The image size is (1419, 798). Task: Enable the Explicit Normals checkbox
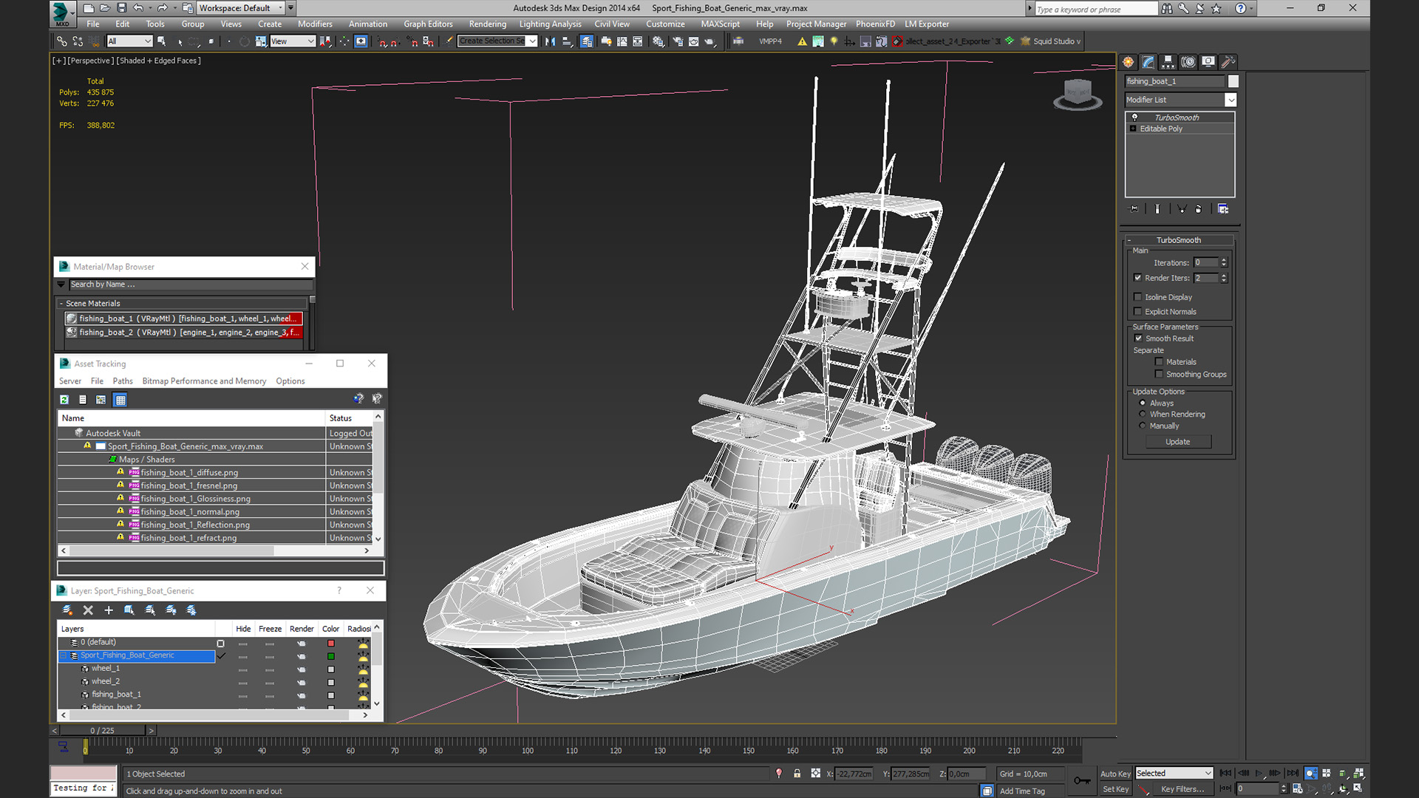pyautogui.click(x=1138, y=312)
